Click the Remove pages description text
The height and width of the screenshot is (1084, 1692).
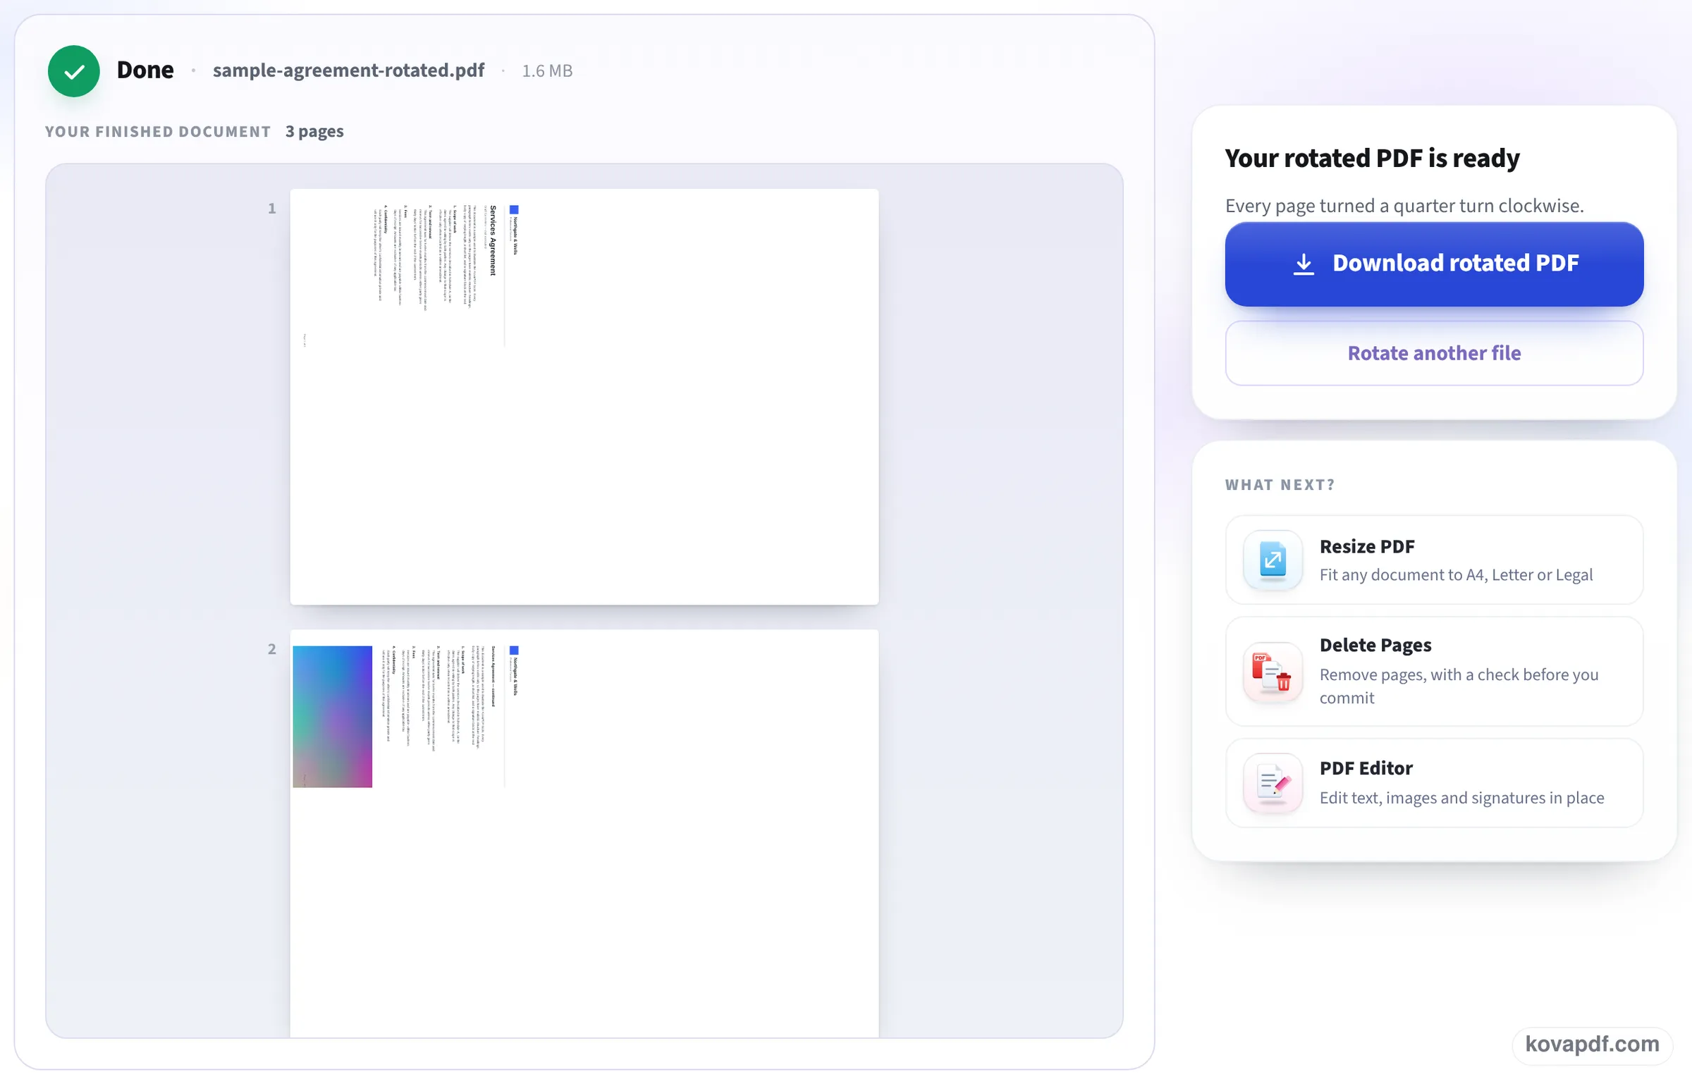point(1459,686)
